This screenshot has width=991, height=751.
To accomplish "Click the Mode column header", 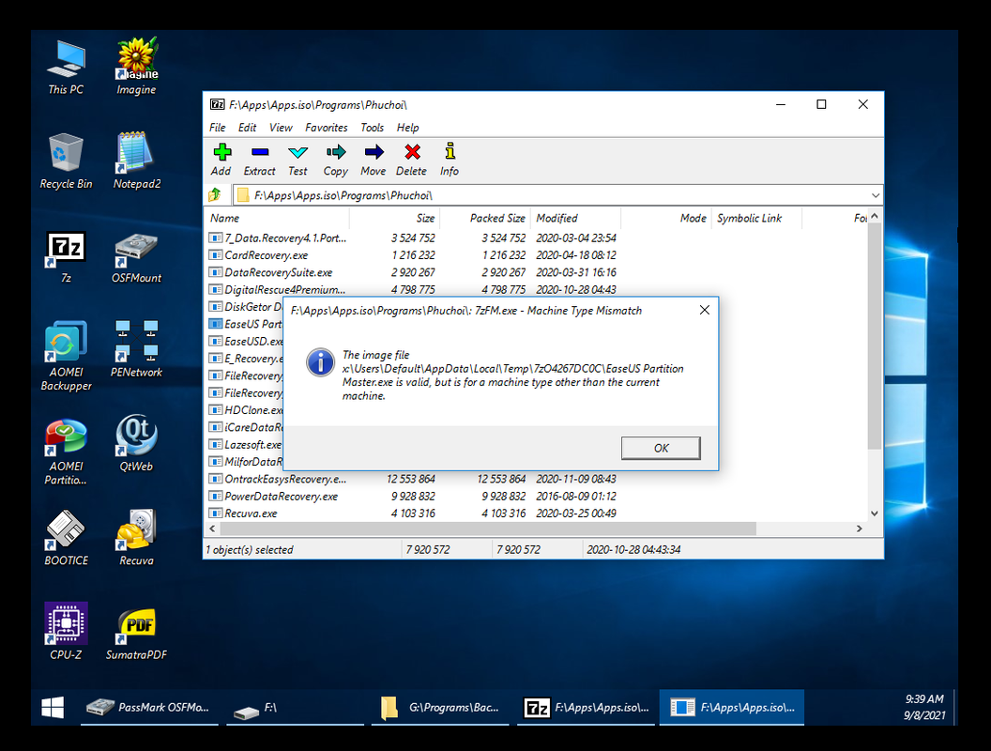I will pos(666,218).
